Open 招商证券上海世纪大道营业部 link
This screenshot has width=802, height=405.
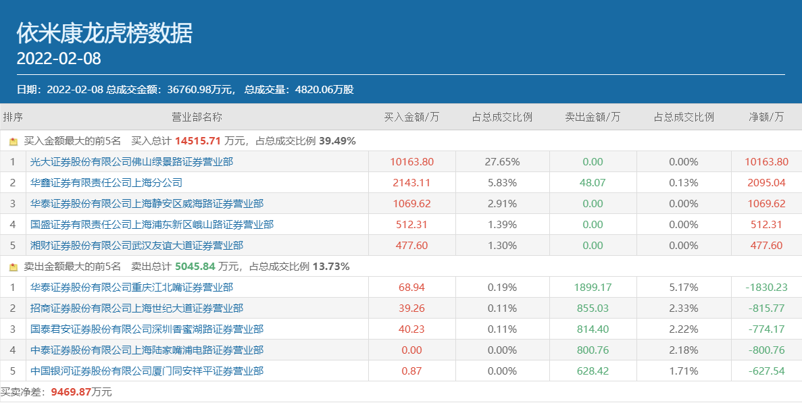point(136,308)
